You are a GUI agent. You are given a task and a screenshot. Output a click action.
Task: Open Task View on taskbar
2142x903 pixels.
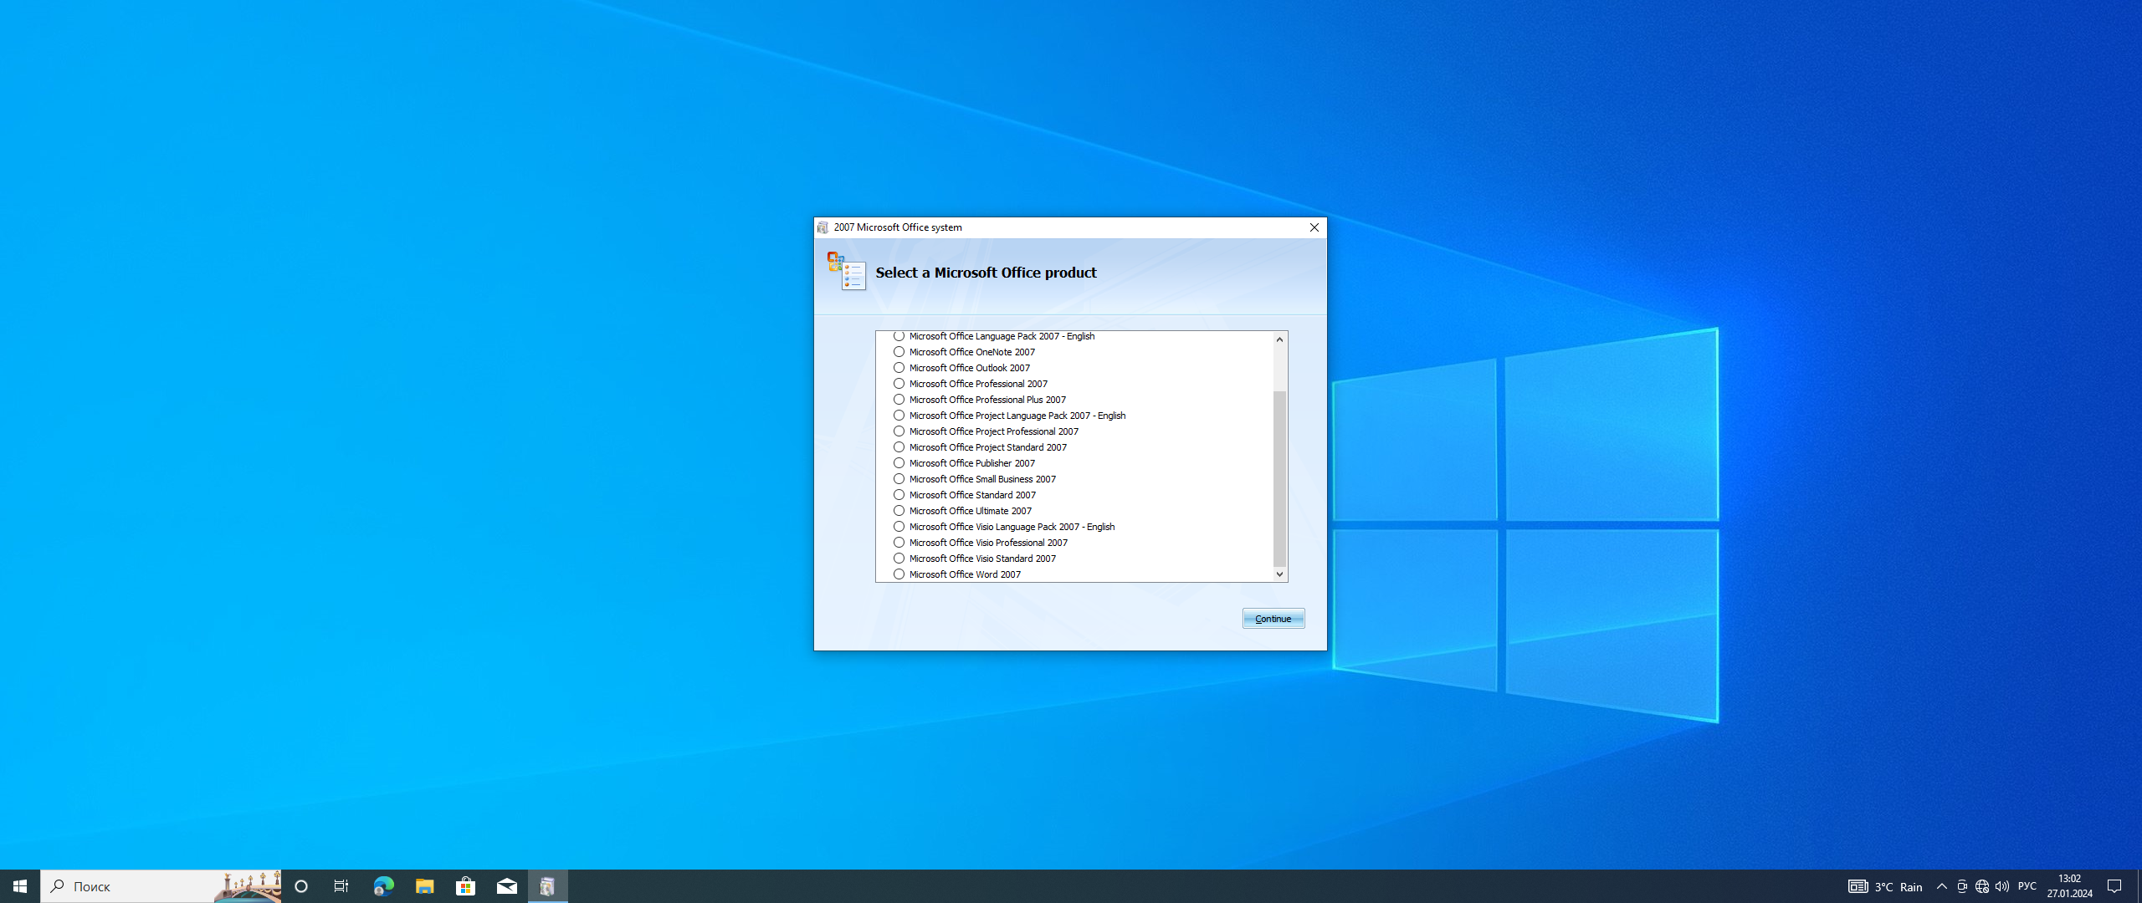click(x=341, y=886)
